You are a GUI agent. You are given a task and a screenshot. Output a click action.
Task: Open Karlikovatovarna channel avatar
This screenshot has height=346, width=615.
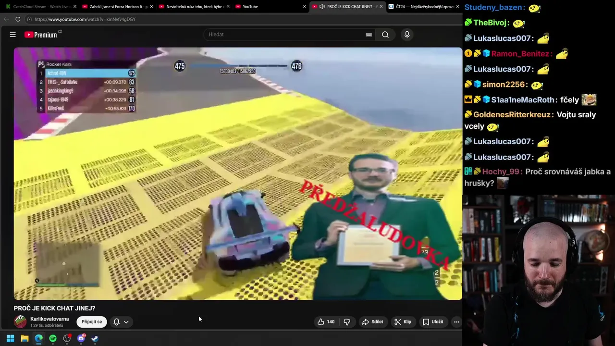click(20, 321)
